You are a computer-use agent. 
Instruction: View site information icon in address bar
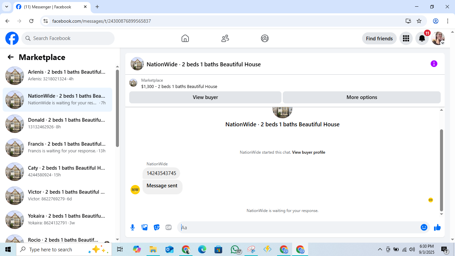tap(46, 21)
